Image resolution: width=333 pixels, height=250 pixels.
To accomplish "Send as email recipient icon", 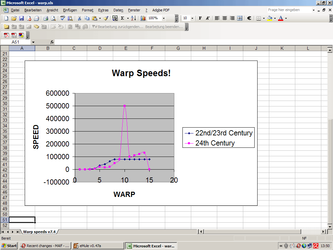I will (36, 18).
